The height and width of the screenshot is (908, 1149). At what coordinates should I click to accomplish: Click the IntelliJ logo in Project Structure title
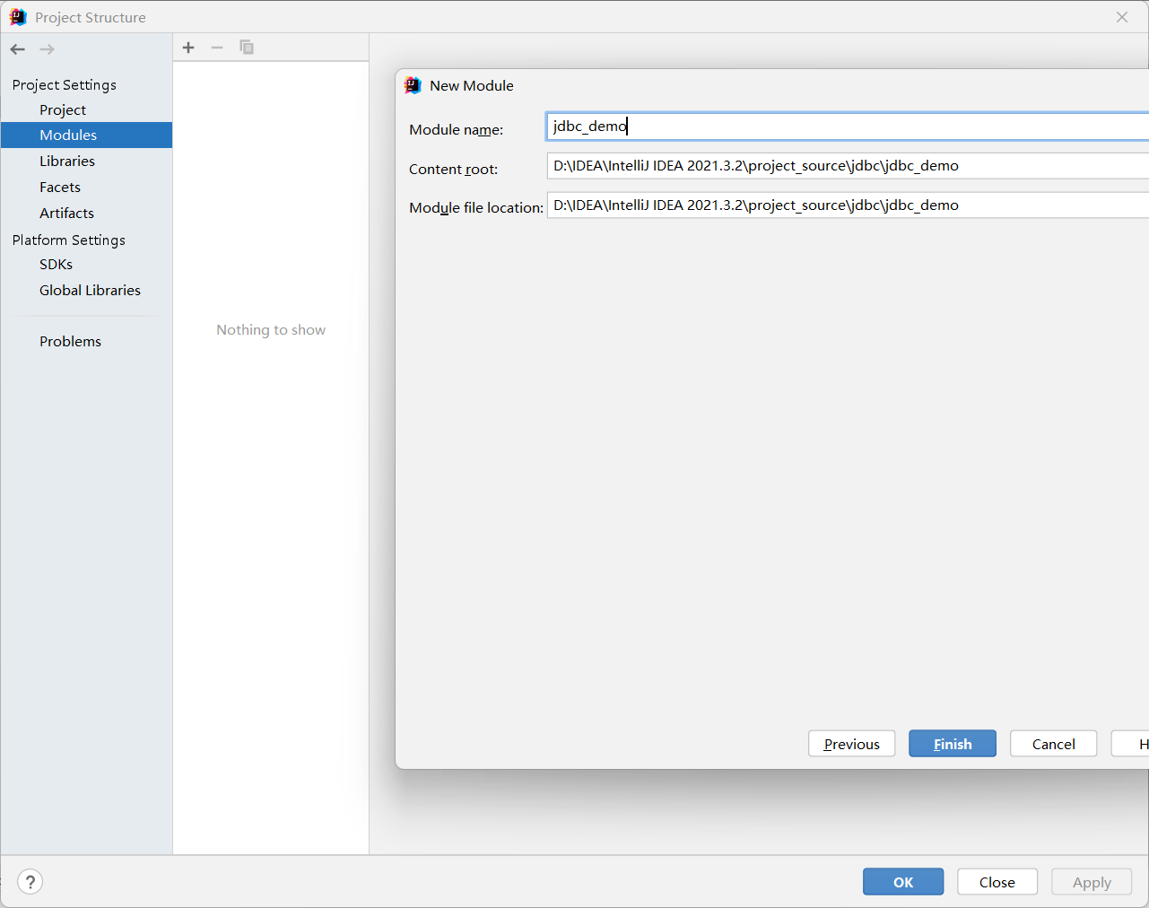pyautogui.click(x=18, y=17)
